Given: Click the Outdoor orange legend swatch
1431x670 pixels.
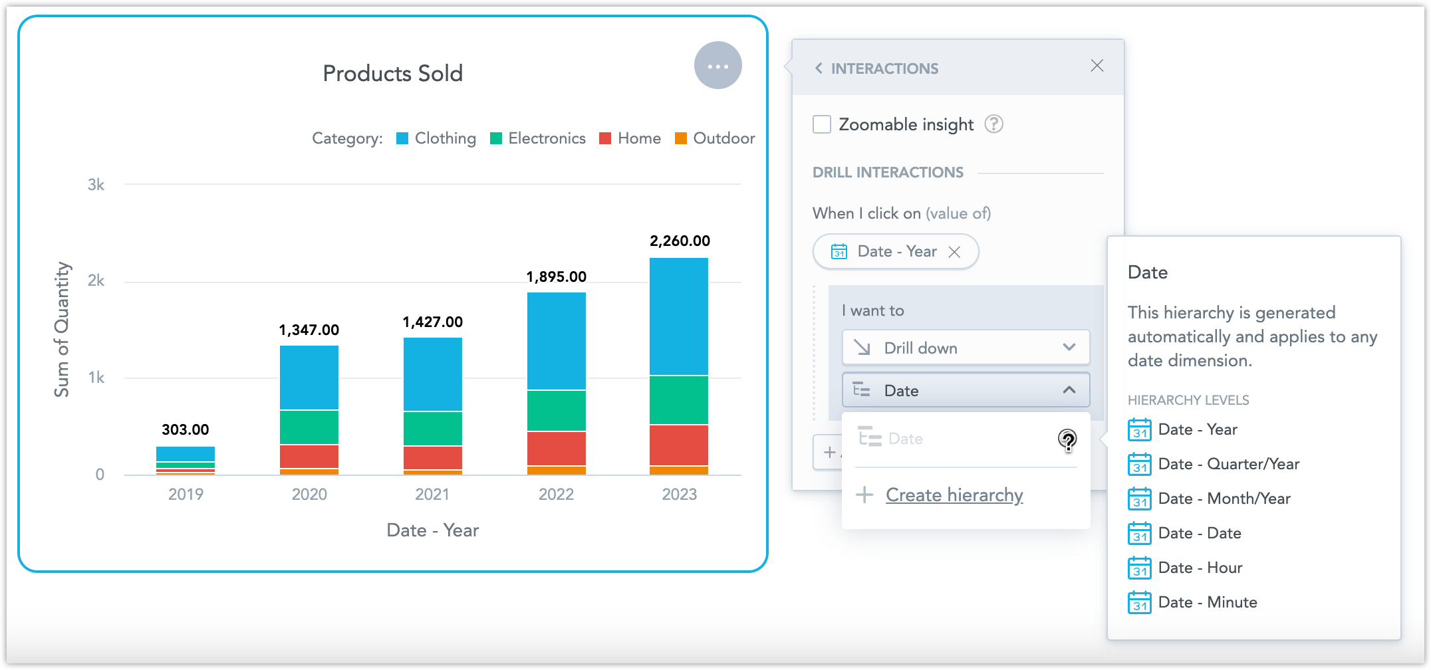Looking at the screenshot, I should click(680, 138).
